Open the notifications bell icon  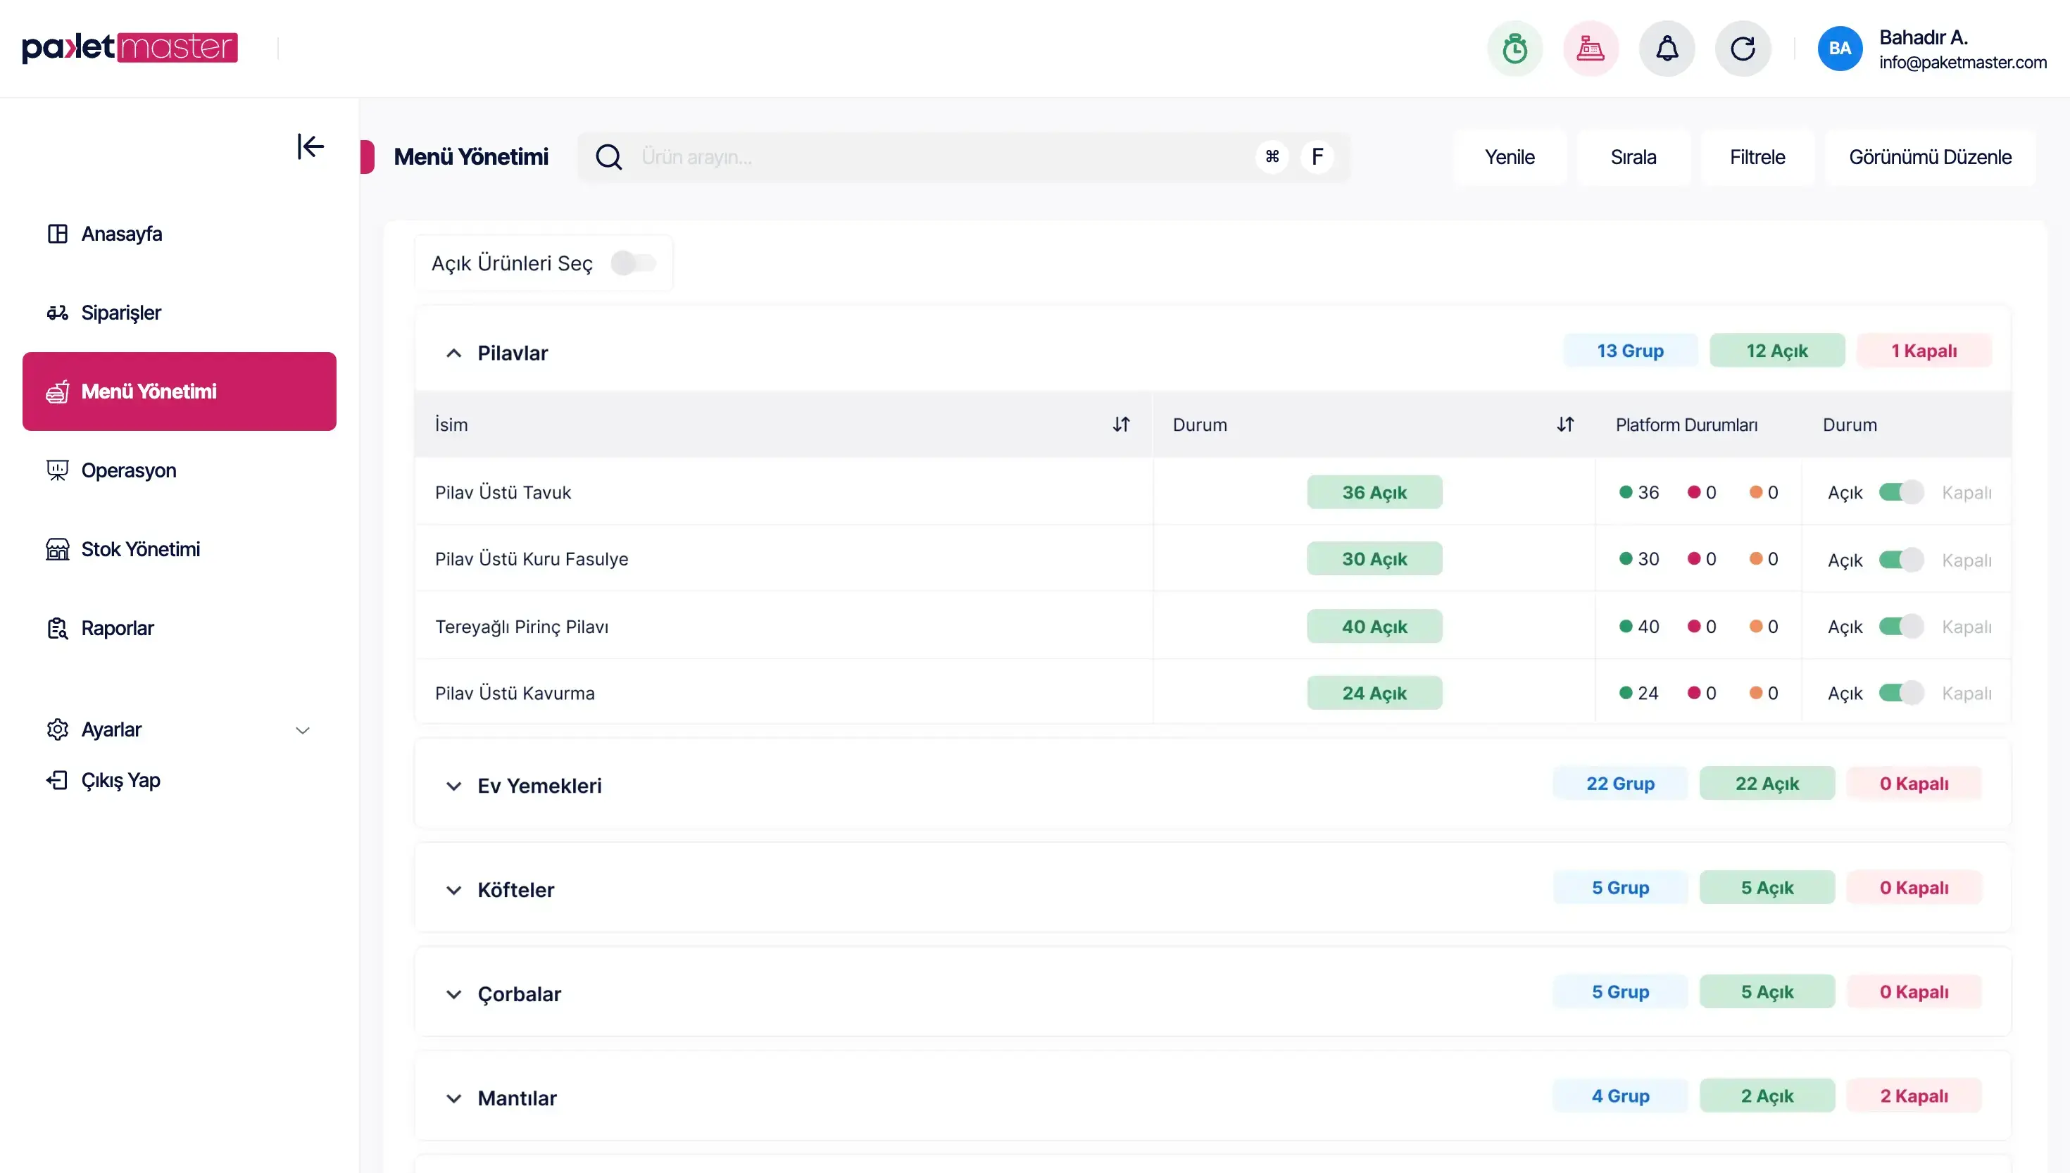[x=1667, y=49]
